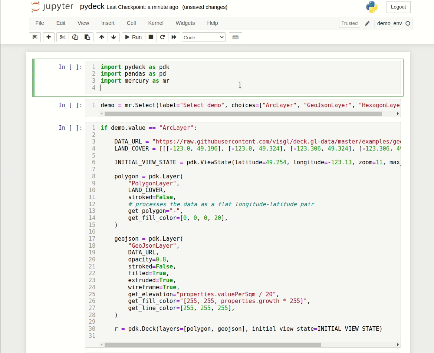The width and height of the screenshot is (434, 353).
Task: Open the Kernel menu
Action: click(x=155, y=23)
